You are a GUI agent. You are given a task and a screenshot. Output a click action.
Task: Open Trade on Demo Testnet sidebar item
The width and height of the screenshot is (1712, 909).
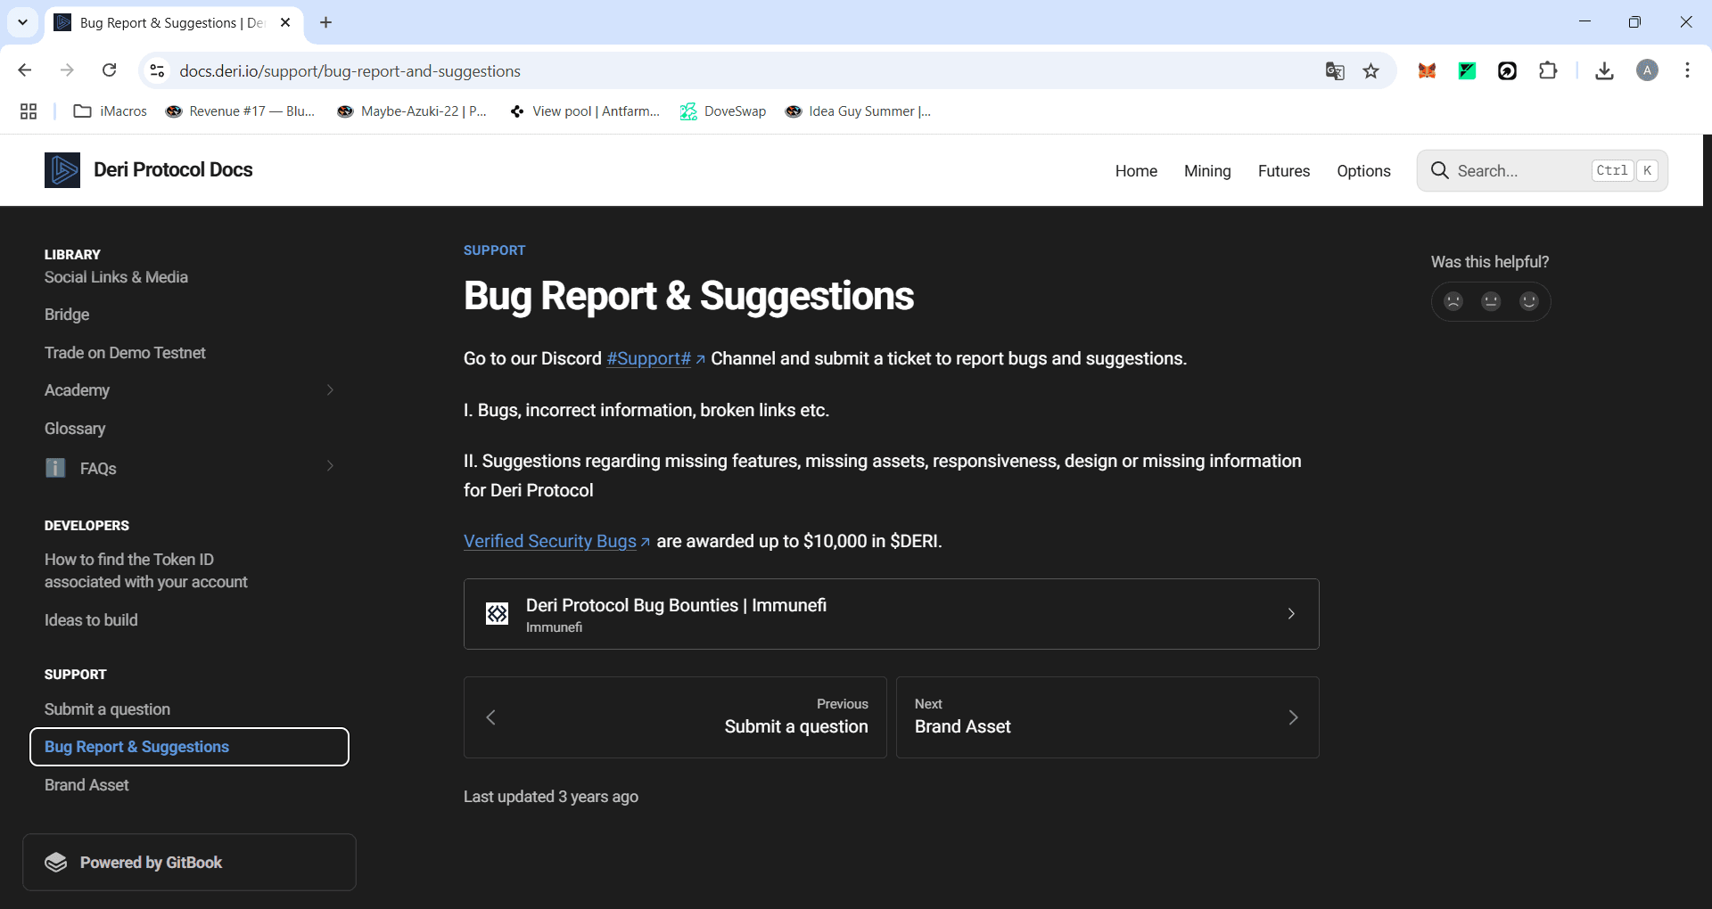(x=125, y=353)
